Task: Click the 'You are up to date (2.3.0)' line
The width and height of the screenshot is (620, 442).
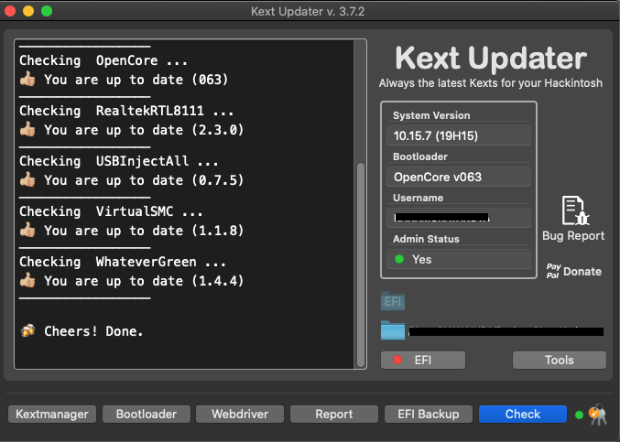Action: click(144, 130)
